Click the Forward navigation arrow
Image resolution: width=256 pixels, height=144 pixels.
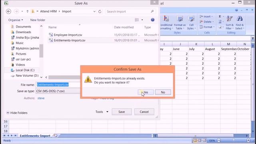click(x=16, y=12)
